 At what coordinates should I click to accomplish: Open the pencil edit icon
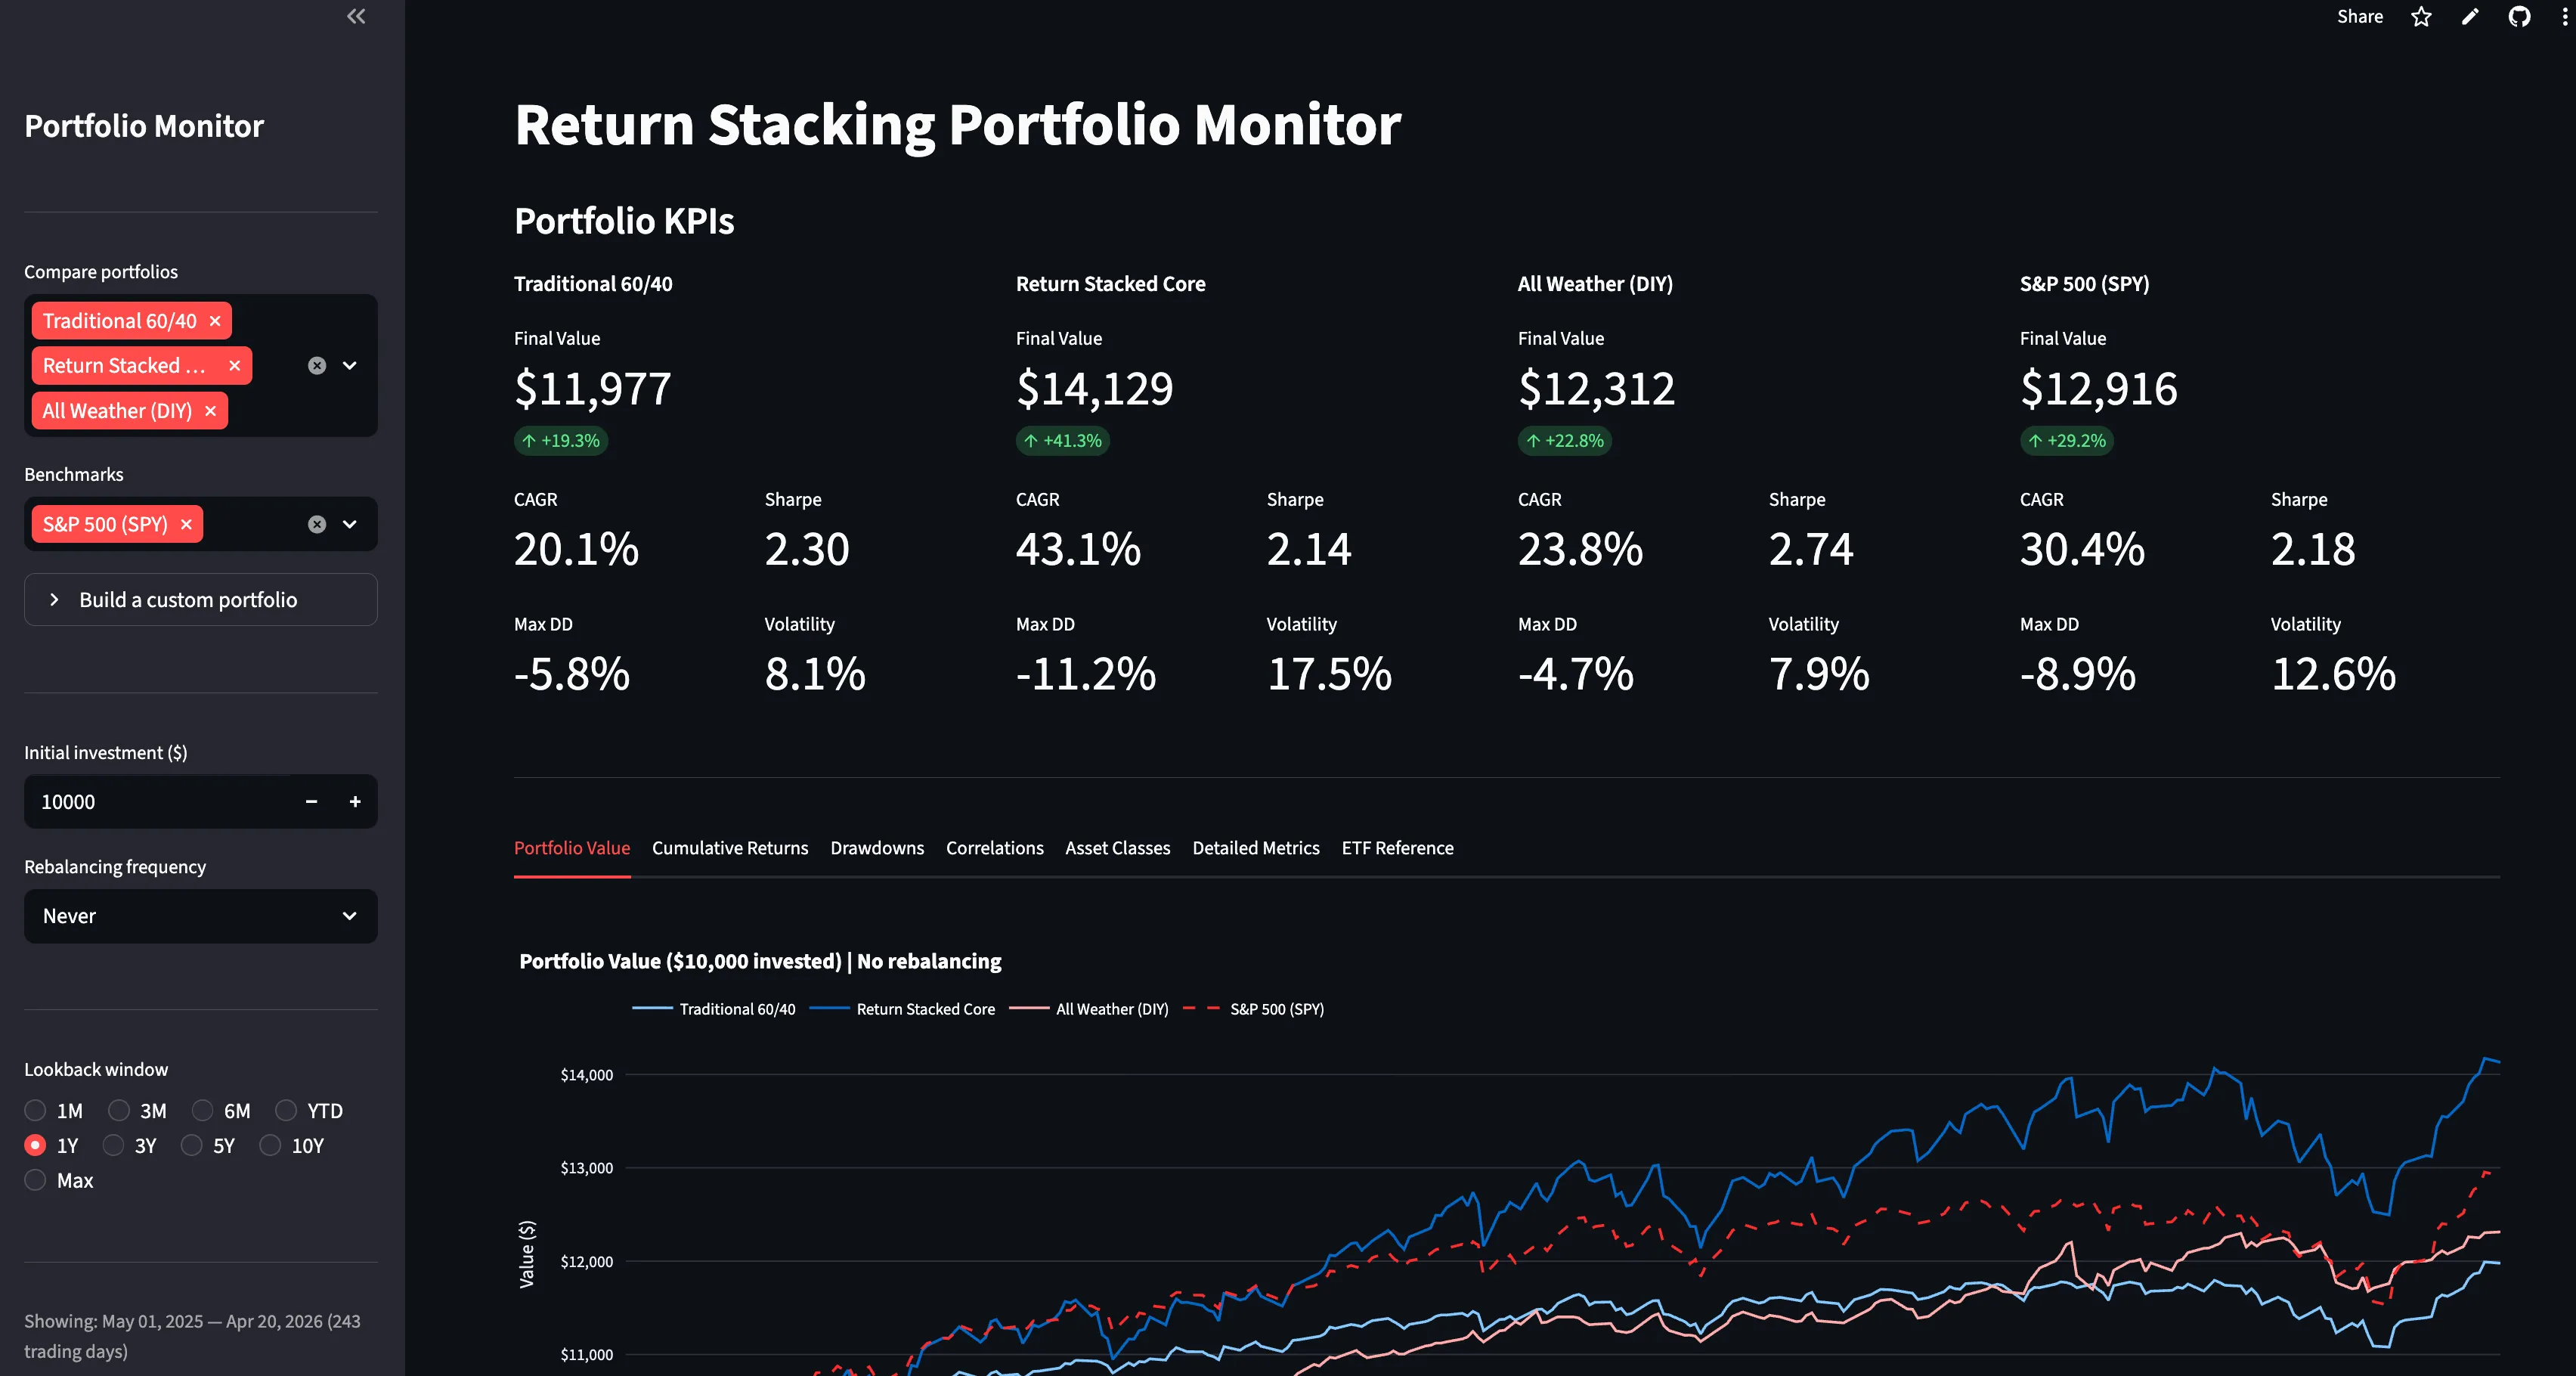pyautogui.click(x=2470, y=17)
